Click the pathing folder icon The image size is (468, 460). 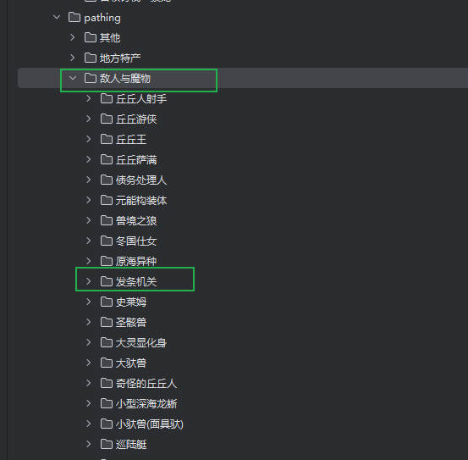pyautogui.click(x=74, y=17)
